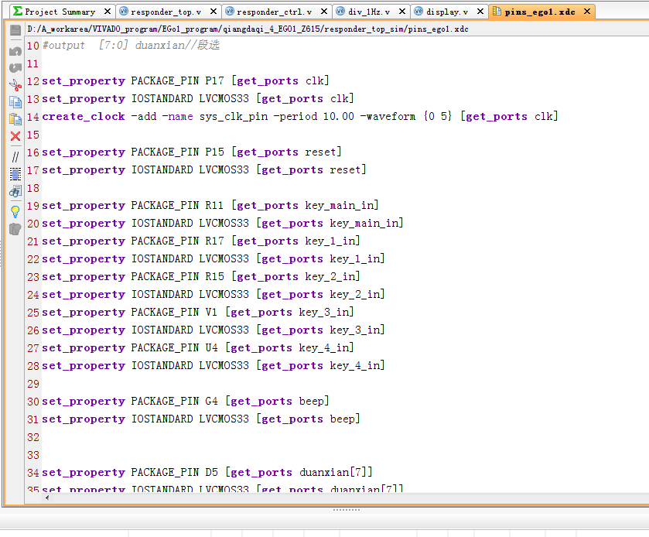Click the Save file icon in editor toolbar
Viewport: 649px width, 537px height.
pyautogui.click(x=15, y=29)
